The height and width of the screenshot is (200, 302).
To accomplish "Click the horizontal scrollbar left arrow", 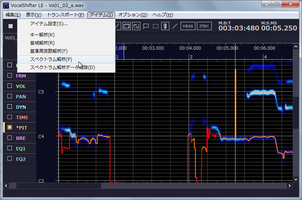I will point(6,186).
